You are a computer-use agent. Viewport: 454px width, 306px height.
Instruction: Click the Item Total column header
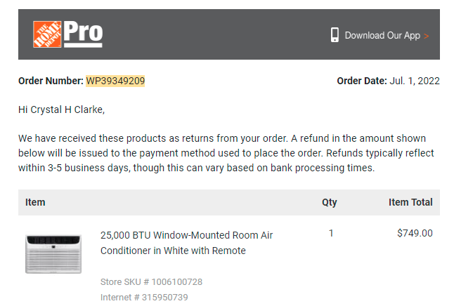[410, 202]
